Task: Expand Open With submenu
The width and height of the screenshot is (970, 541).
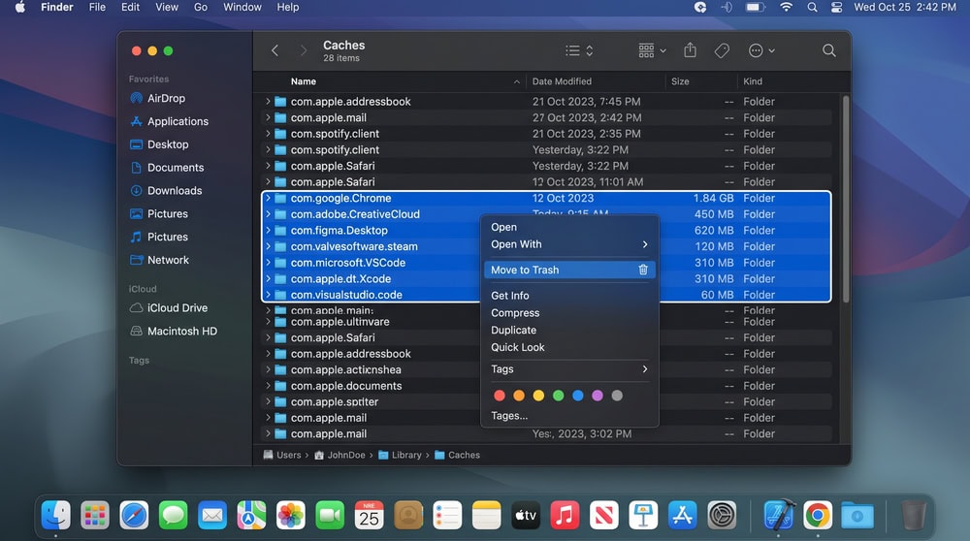Action: point(569,244)
